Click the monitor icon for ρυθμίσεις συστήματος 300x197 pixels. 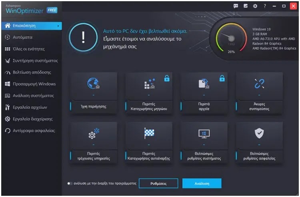point(204,133)
